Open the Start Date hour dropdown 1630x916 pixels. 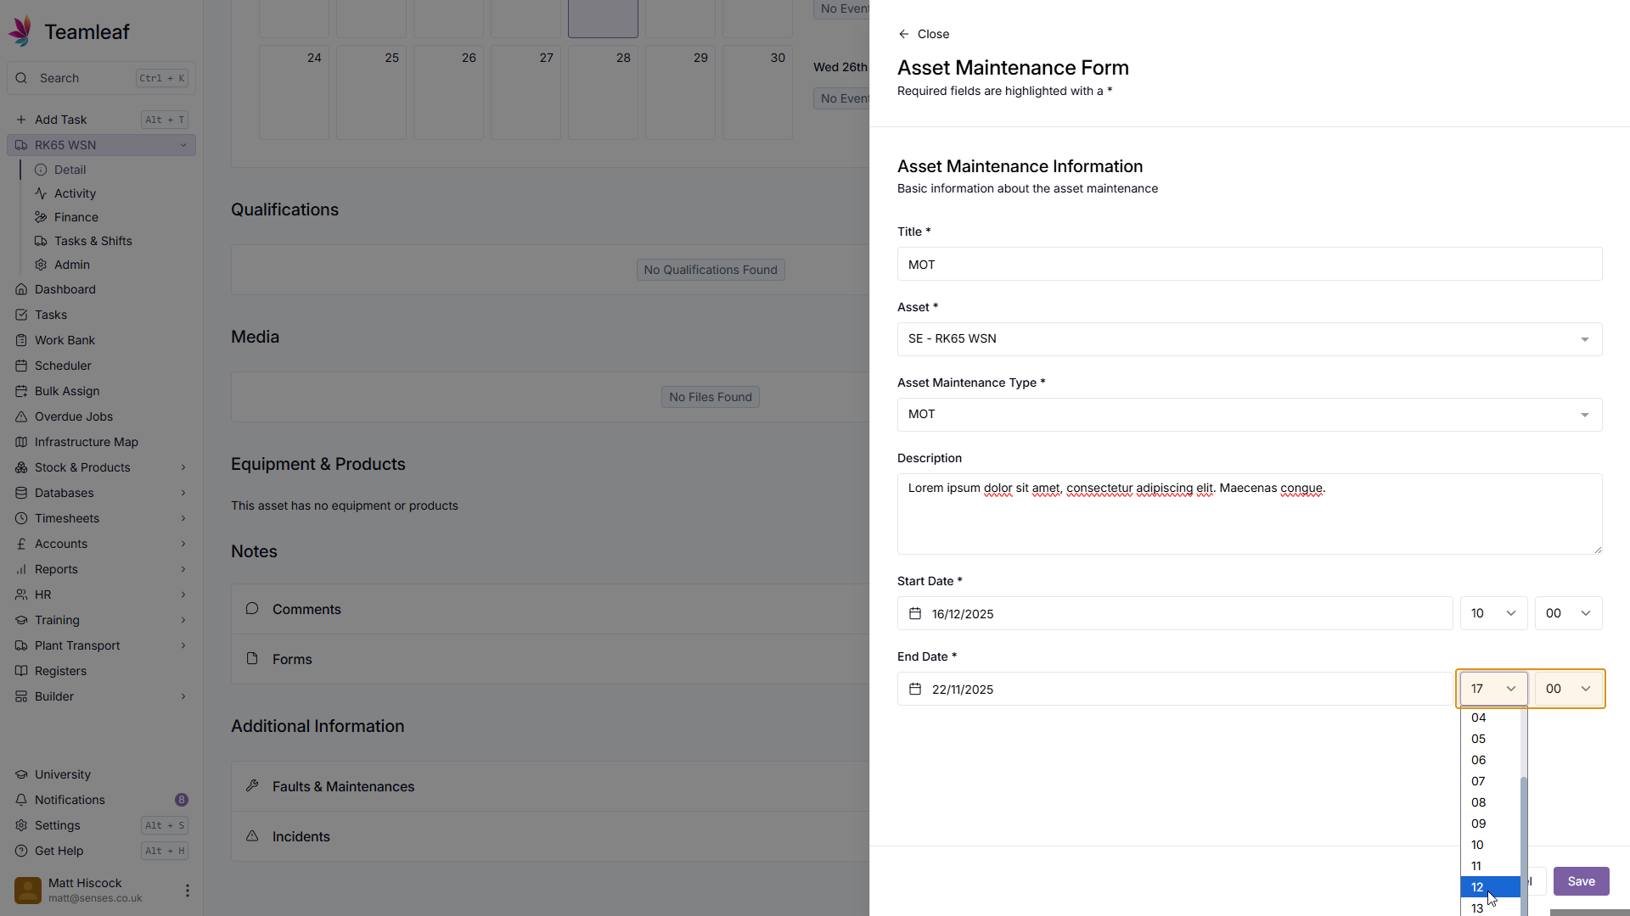click(x=1493, y=613)
